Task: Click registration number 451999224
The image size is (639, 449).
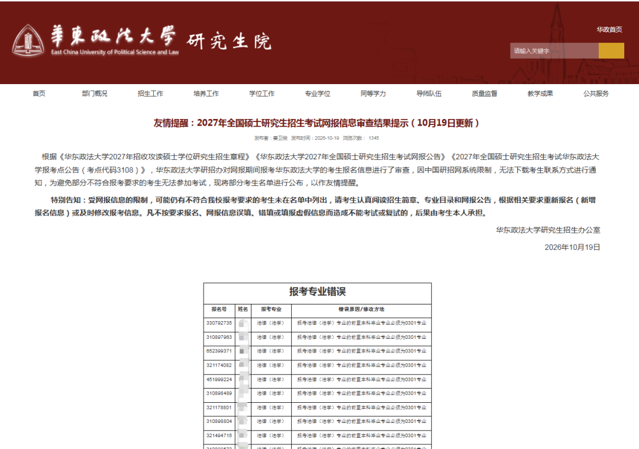Action: point(220,380)
